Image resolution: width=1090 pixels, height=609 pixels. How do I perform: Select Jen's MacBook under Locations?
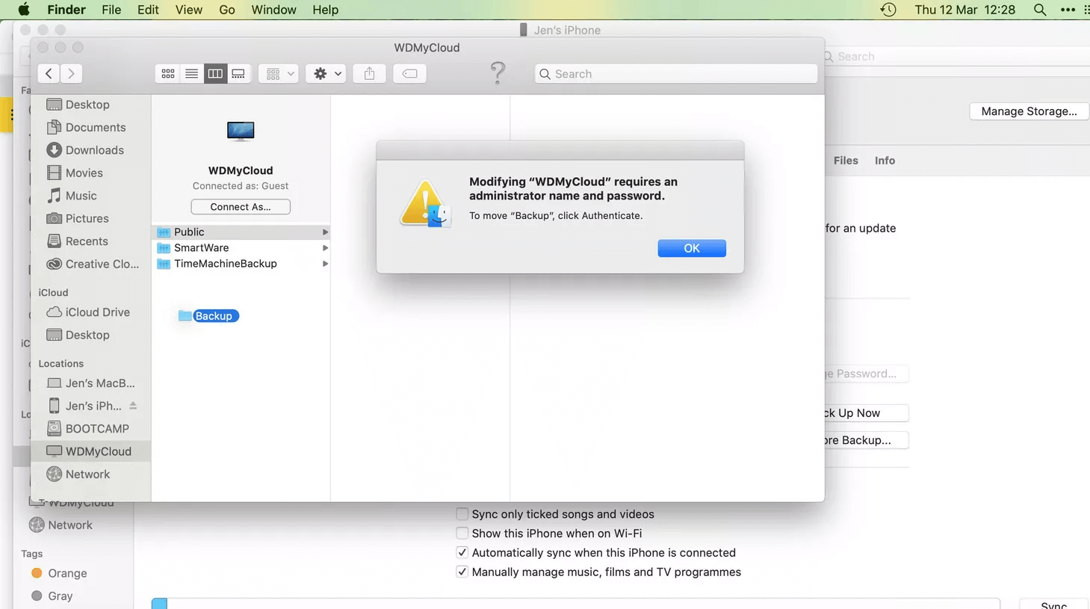click(91, 383)
